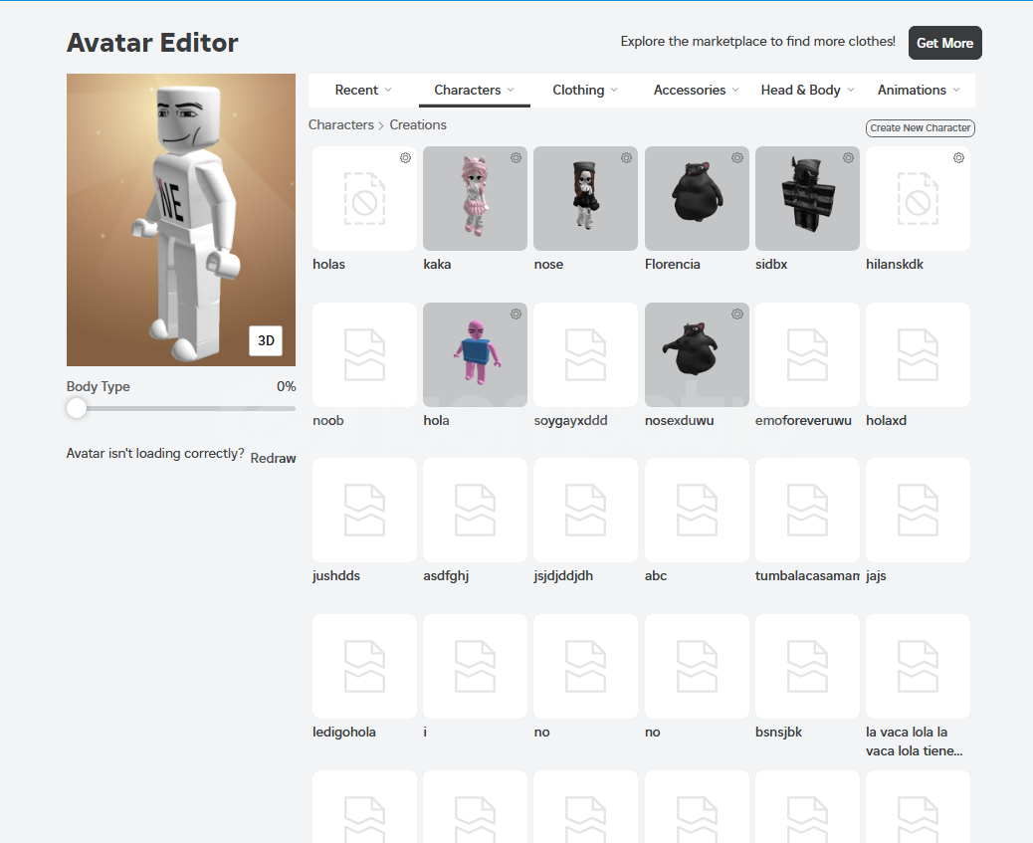Select the soygayxddd character thumbnail

(586, 354)
